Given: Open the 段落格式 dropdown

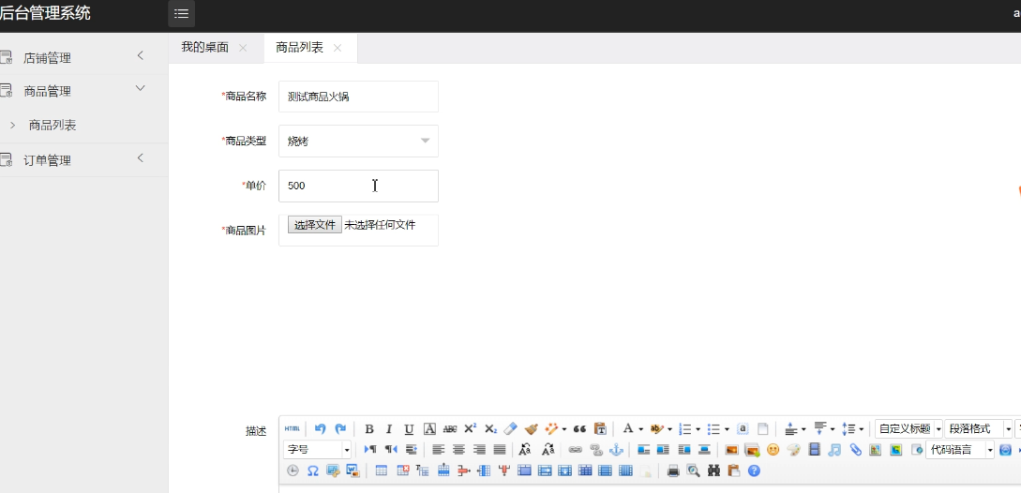Looking at the screenshot, I should tap(979, 428).
